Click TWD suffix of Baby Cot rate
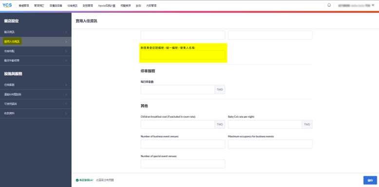The width and height of the screenshot is (379, 187). (307, 125)
